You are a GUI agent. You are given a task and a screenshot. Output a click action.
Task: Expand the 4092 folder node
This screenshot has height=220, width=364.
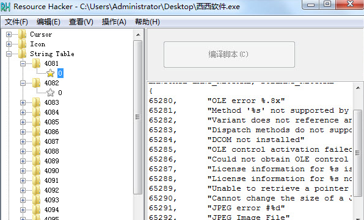point(23,190)
